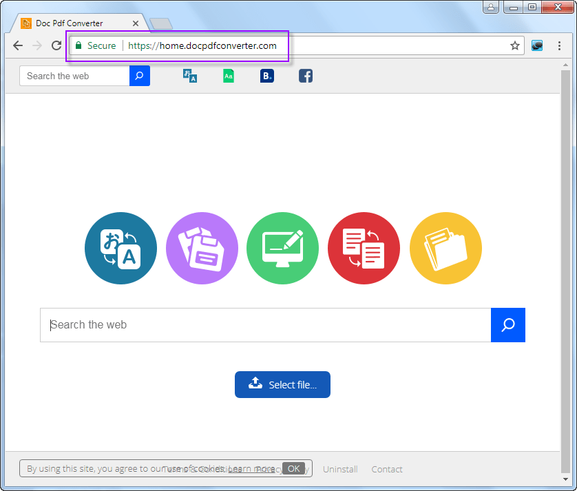Click the small blue search button in top bar
This screenshot has width=577, height=491.
click(x=140, y=76)
